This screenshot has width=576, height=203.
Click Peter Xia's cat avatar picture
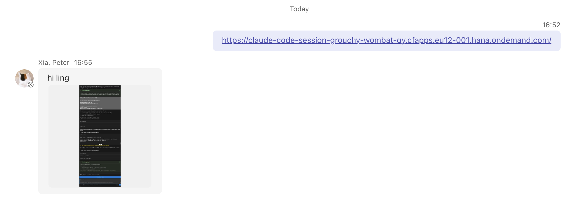pos(24,78)
